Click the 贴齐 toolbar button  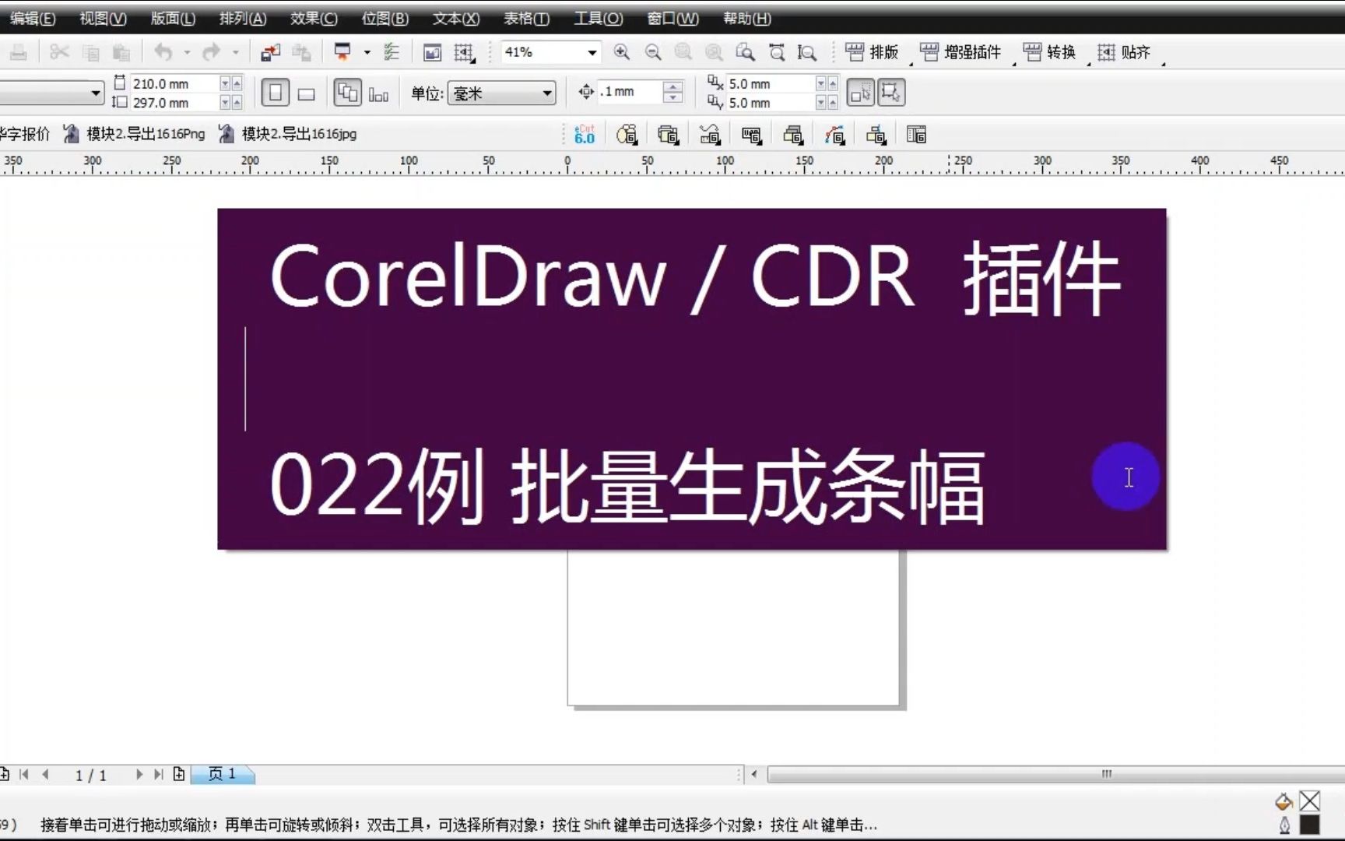(x=1124, y=52)
